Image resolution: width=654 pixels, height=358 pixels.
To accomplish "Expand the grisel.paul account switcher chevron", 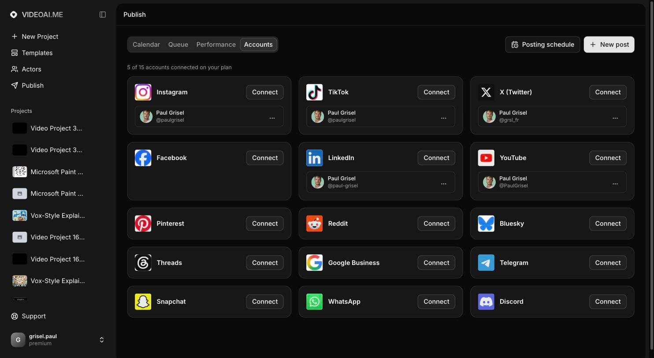I will pyautogui.click(x=102, y=340).
